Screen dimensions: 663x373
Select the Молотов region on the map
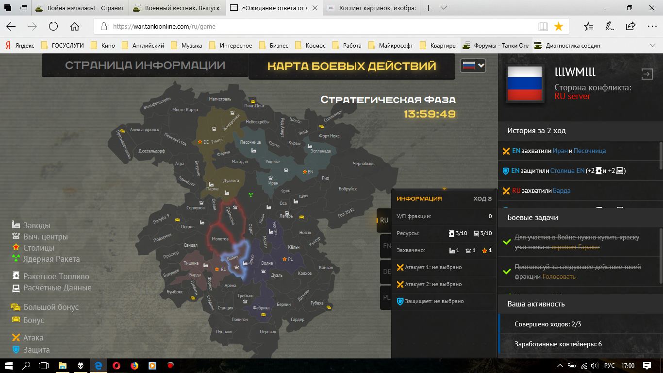click(x=220, y=239)
